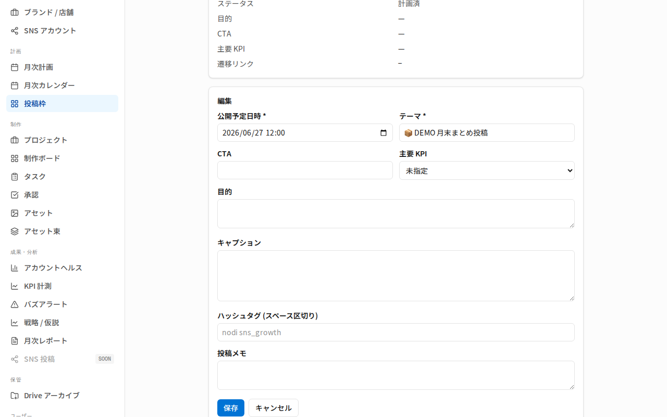Open the 主要 KPI dropdown showing 未指定
This screenshot has height=417, width=667.
[487, 170]
